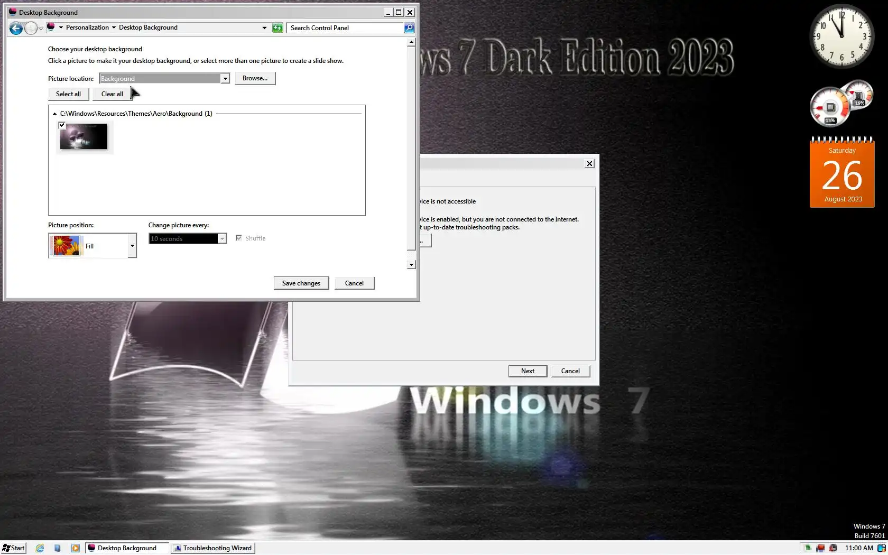This screenshot has width=888, height=555.
Task: Uncheck the dark wallpaper thumbnail checkbox
Action: [62, 125]
